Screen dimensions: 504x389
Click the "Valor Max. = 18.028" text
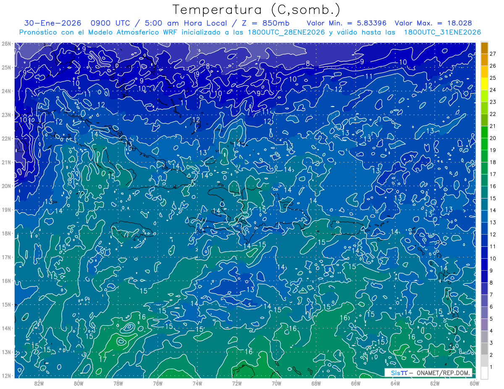pos(433,23)
